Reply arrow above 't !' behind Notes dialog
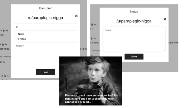This screenshot has height=108, width=191. (x=95, y=24)
